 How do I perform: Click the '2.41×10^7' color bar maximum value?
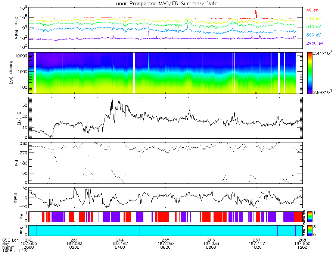pos(323,53)
